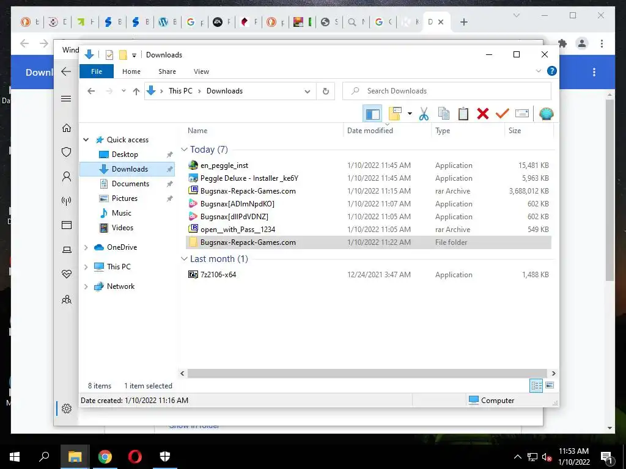The image size is (626, 469).
Task: Switch to details view button in status bar
Action: click(x=536, y=385)
